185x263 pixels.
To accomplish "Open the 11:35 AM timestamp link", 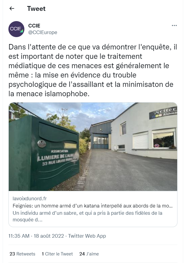I will (19, 236).
